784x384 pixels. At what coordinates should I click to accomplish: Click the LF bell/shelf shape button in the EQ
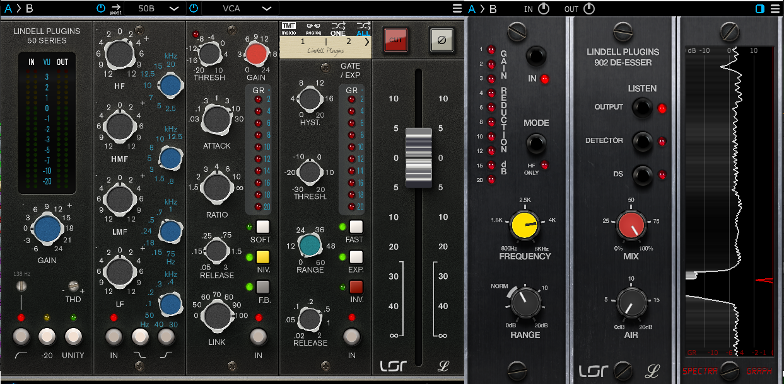tap(139, 337)
